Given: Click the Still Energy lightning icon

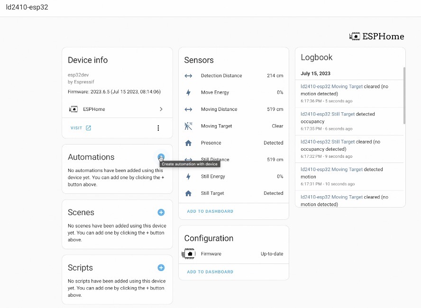Looking at the screenshot, I should point(189,177).
